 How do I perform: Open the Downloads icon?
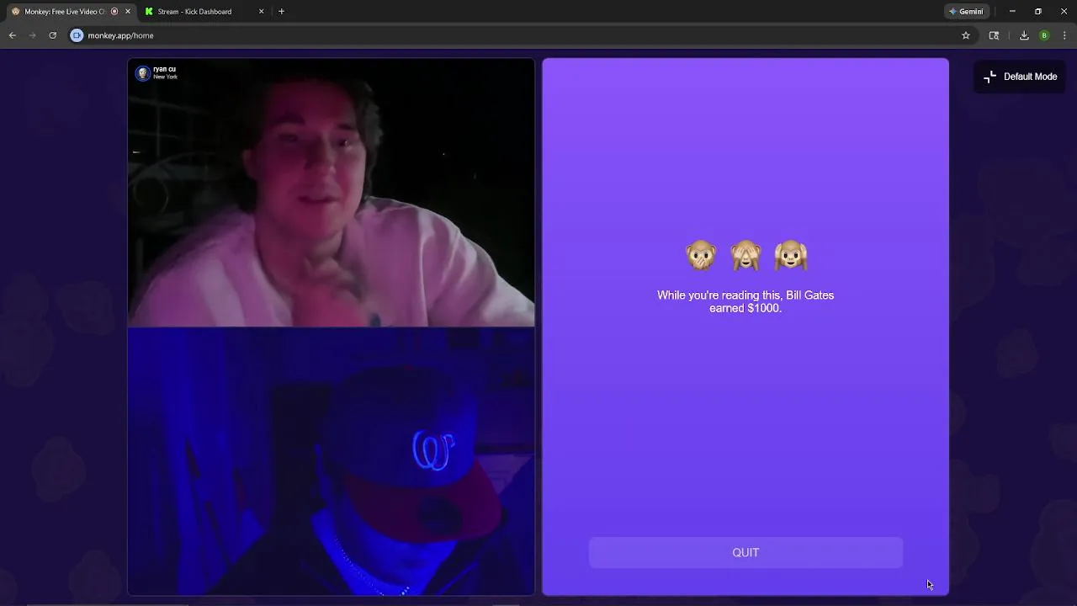coord(1024,35)
